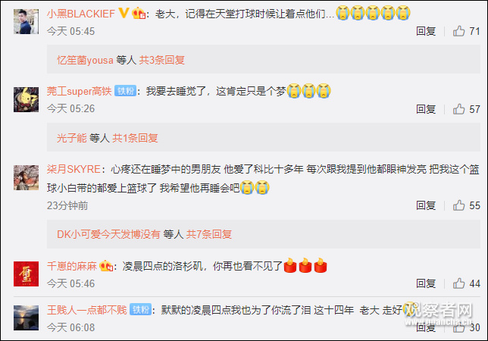
Task: Open 柒月SKYRE's profile from username
Action: click(74, 169)
